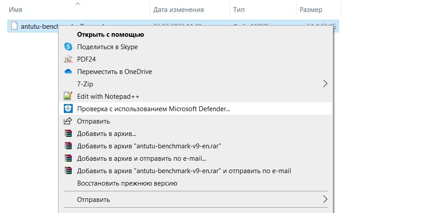Expand the bottom Отправить submenu arrow
Screen dimensions: 426x213
[324, 199]
